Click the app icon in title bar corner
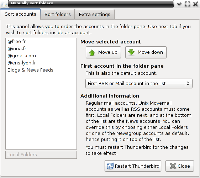The width and height of the screenshot is (200, 178). (4, 4)
